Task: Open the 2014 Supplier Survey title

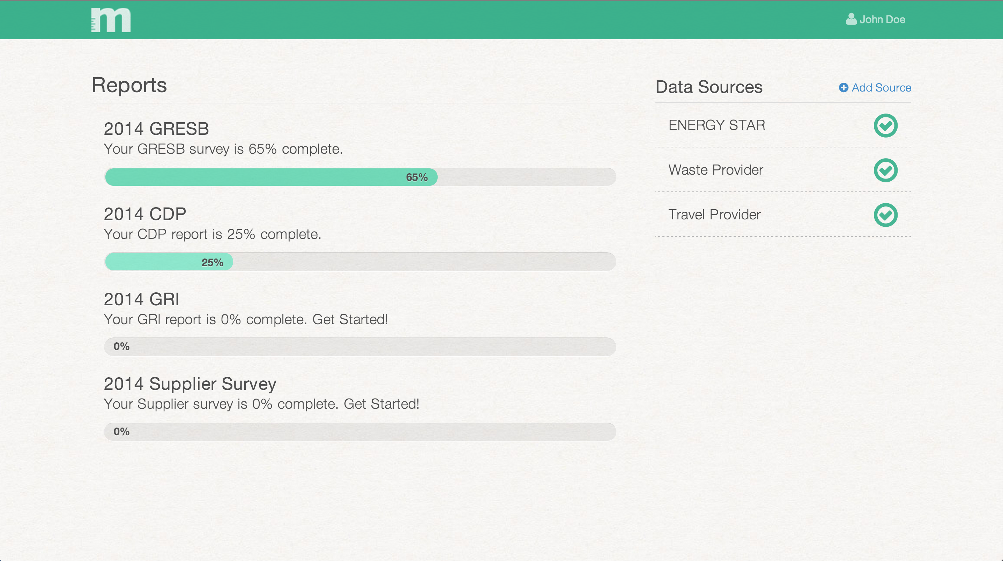Action: 190,384
